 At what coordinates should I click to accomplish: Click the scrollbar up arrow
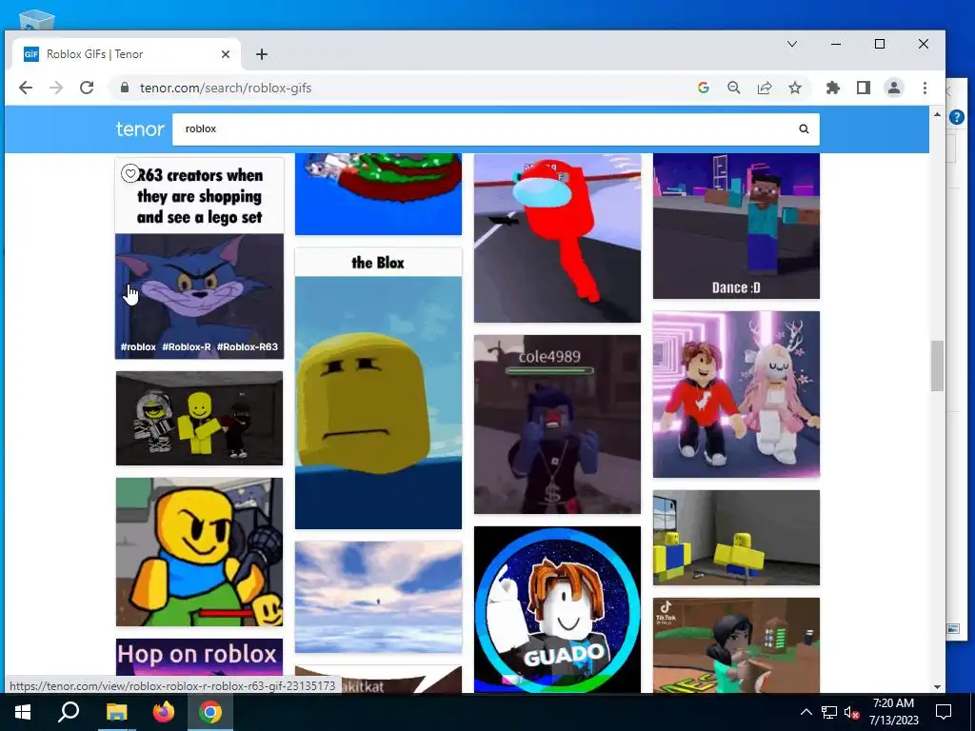[x=937, y=114]
